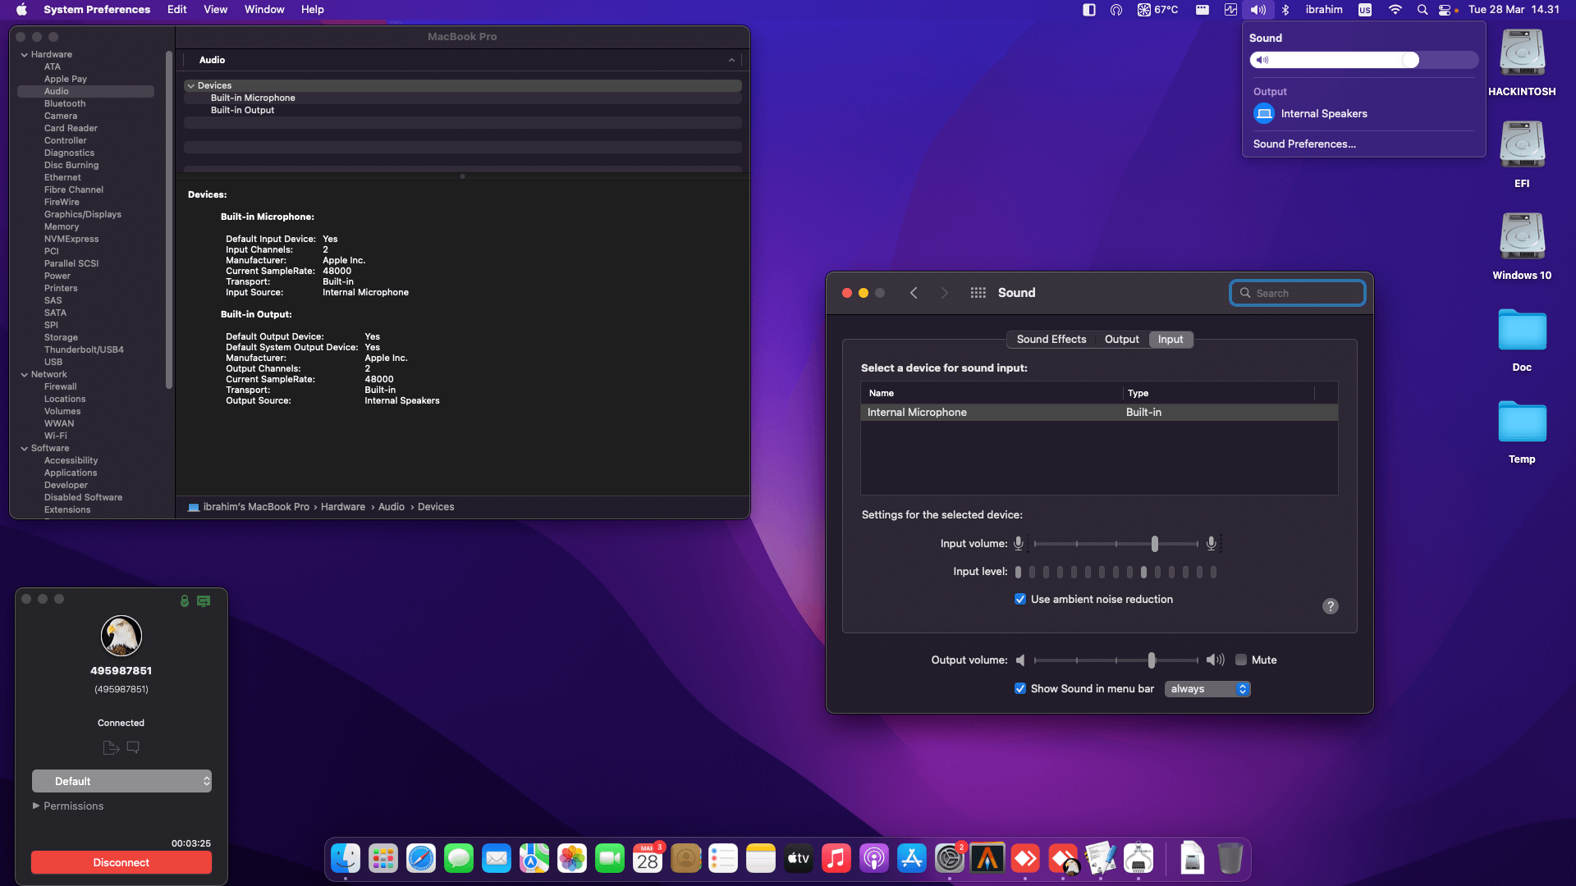Image resolution: width=1576 pixels, height=886 pixels.
Task: Open Notes app in the dock
Action: 761,859
